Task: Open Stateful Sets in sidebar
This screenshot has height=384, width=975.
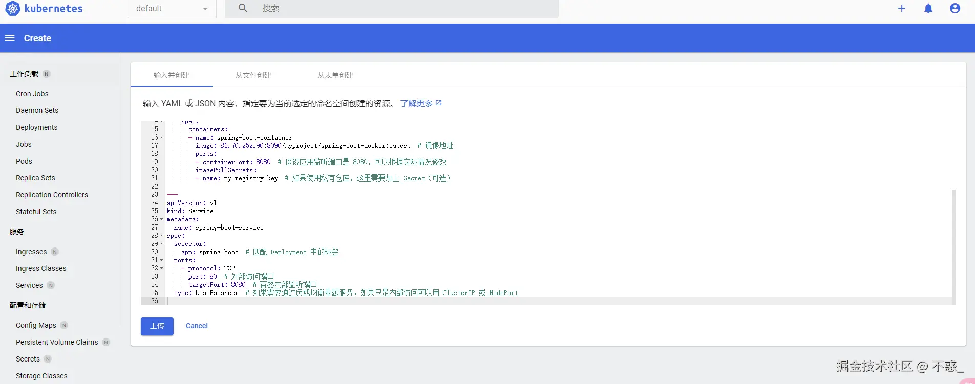Action: click(x=36, y=212)
